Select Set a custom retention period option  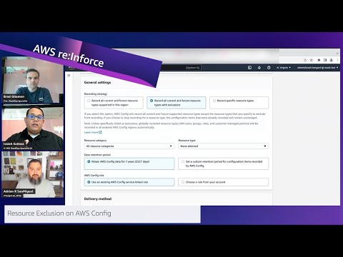point(224,163)
